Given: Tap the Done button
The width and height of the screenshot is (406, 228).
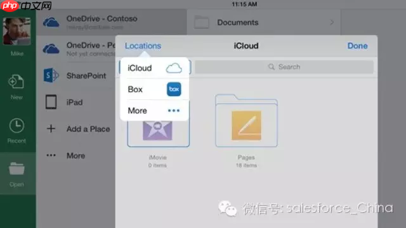Looking at the screenshot, I should tap(357, 46).
